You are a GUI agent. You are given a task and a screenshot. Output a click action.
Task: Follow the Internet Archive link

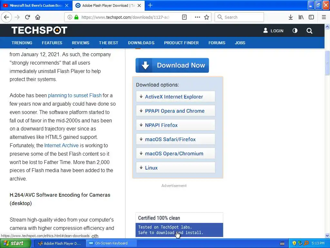[x=61, y=146]
